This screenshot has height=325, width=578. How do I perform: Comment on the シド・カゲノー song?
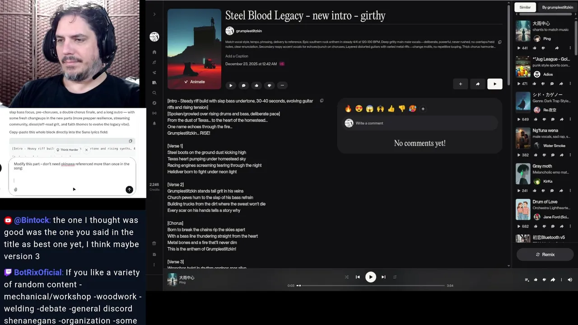(x=553, y=119)
